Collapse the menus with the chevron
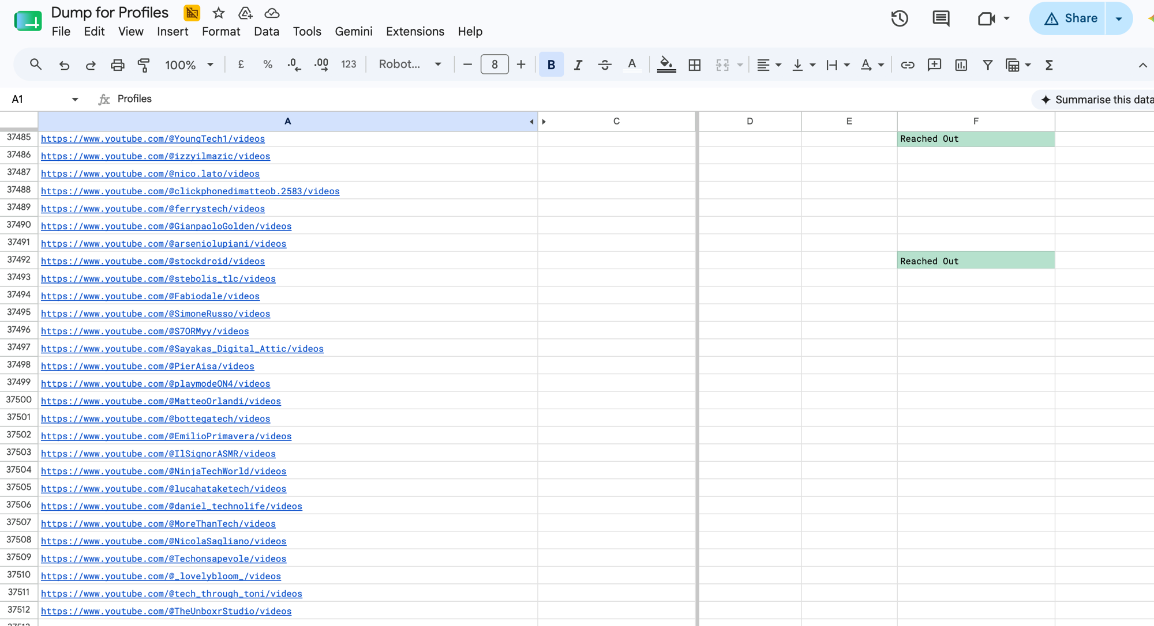Image resolution: width=1154 pixels, height=626 pixels. (x=1142, y=65)
